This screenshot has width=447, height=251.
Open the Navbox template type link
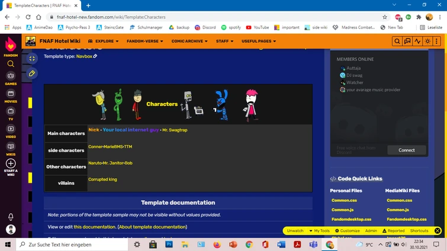(x=84, y=56)
